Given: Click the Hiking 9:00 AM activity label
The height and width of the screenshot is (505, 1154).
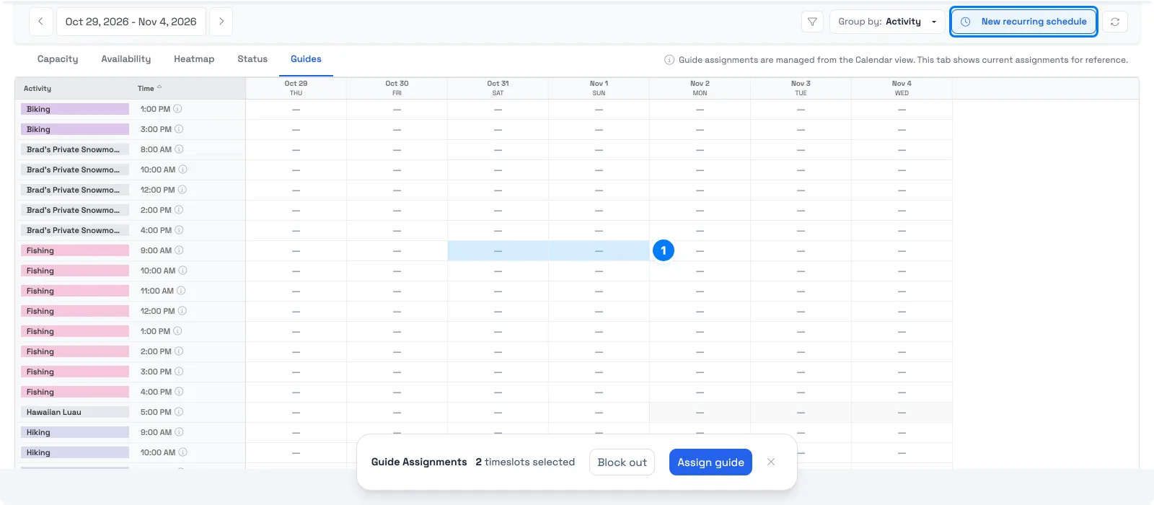Looking at the screenshot, I should pyautogui.click(x=75, y=432).
